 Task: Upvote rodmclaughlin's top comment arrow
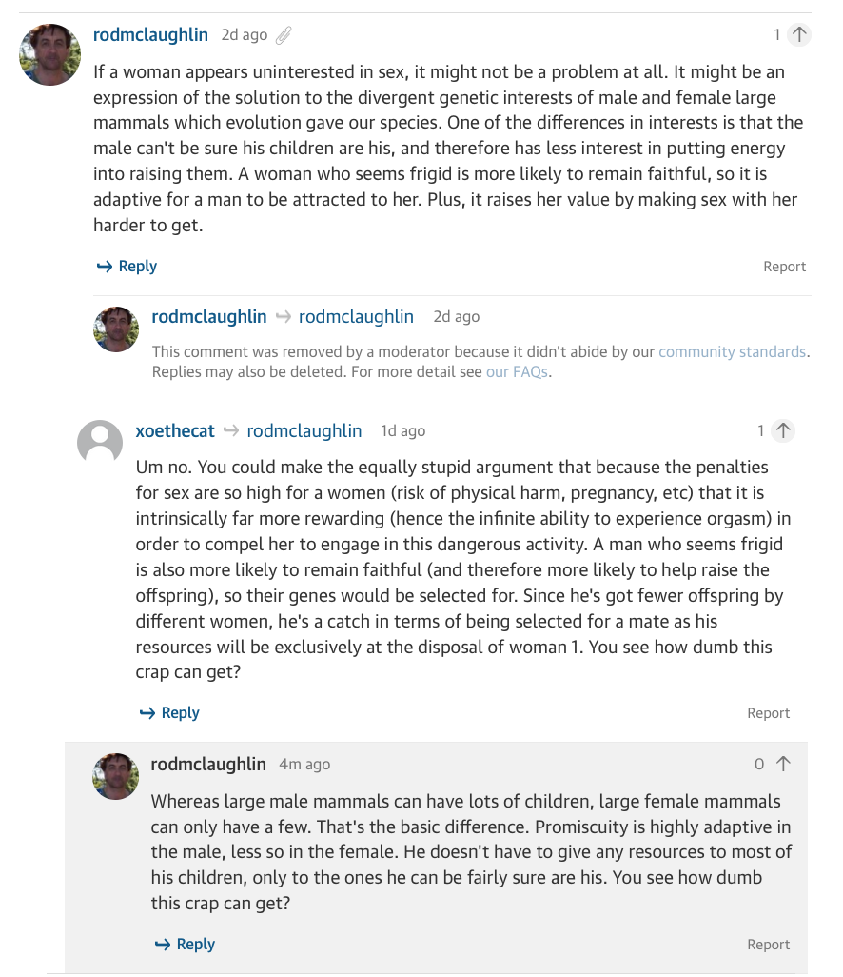click(799, 34)
